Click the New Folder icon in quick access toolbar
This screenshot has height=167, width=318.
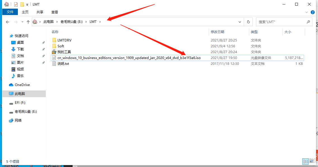coord(22,4)
